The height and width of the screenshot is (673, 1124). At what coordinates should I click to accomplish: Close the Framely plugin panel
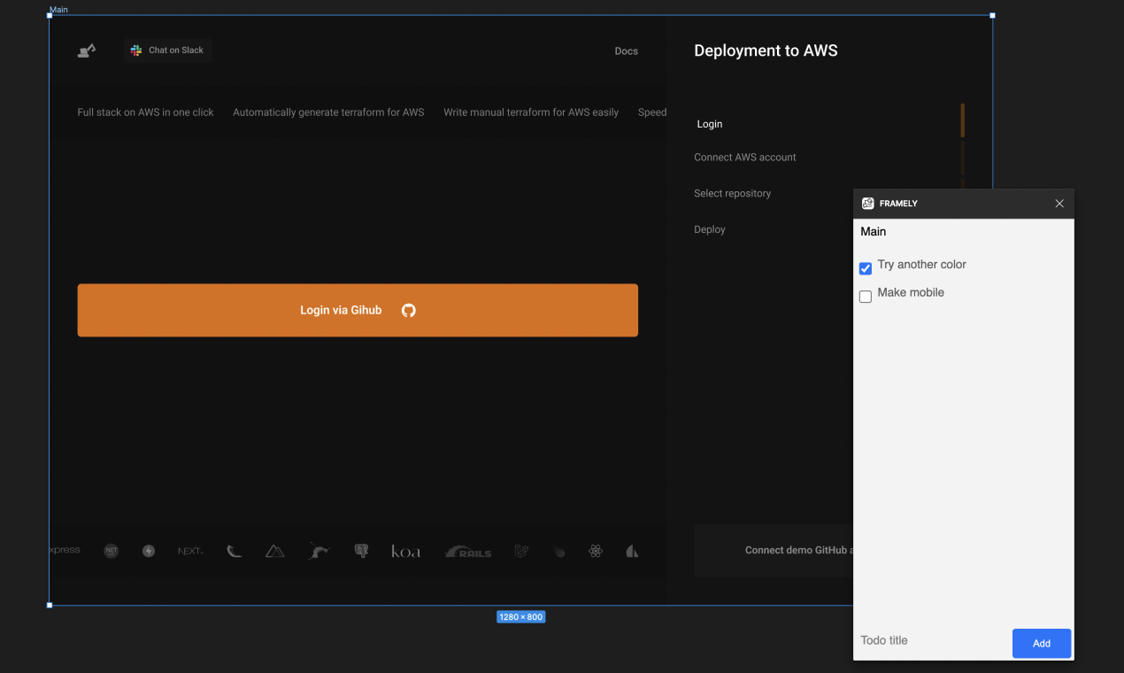[1059, 204]
